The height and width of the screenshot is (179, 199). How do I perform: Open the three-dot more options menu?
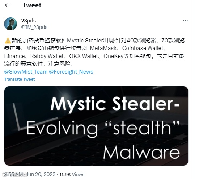[x=185, y=21]
